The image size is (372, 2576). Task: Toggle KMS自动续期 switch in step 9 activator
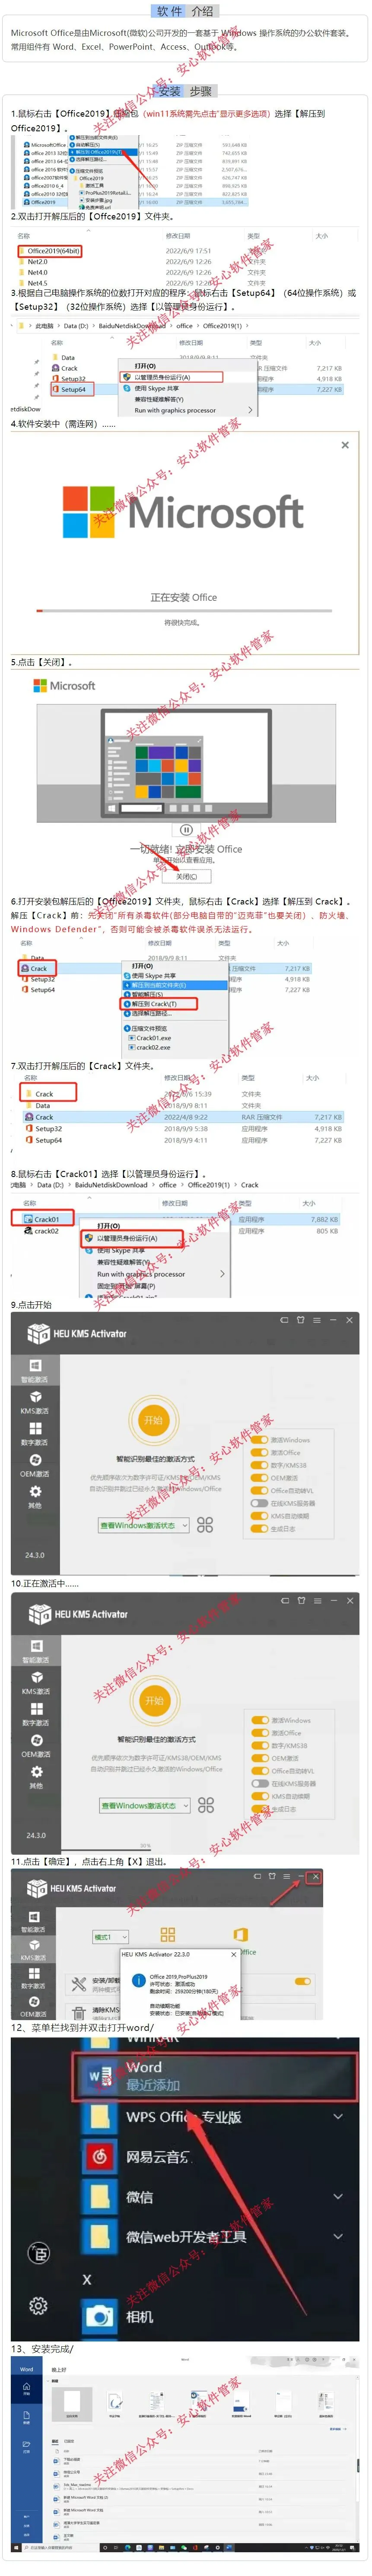coord(259,1516)
